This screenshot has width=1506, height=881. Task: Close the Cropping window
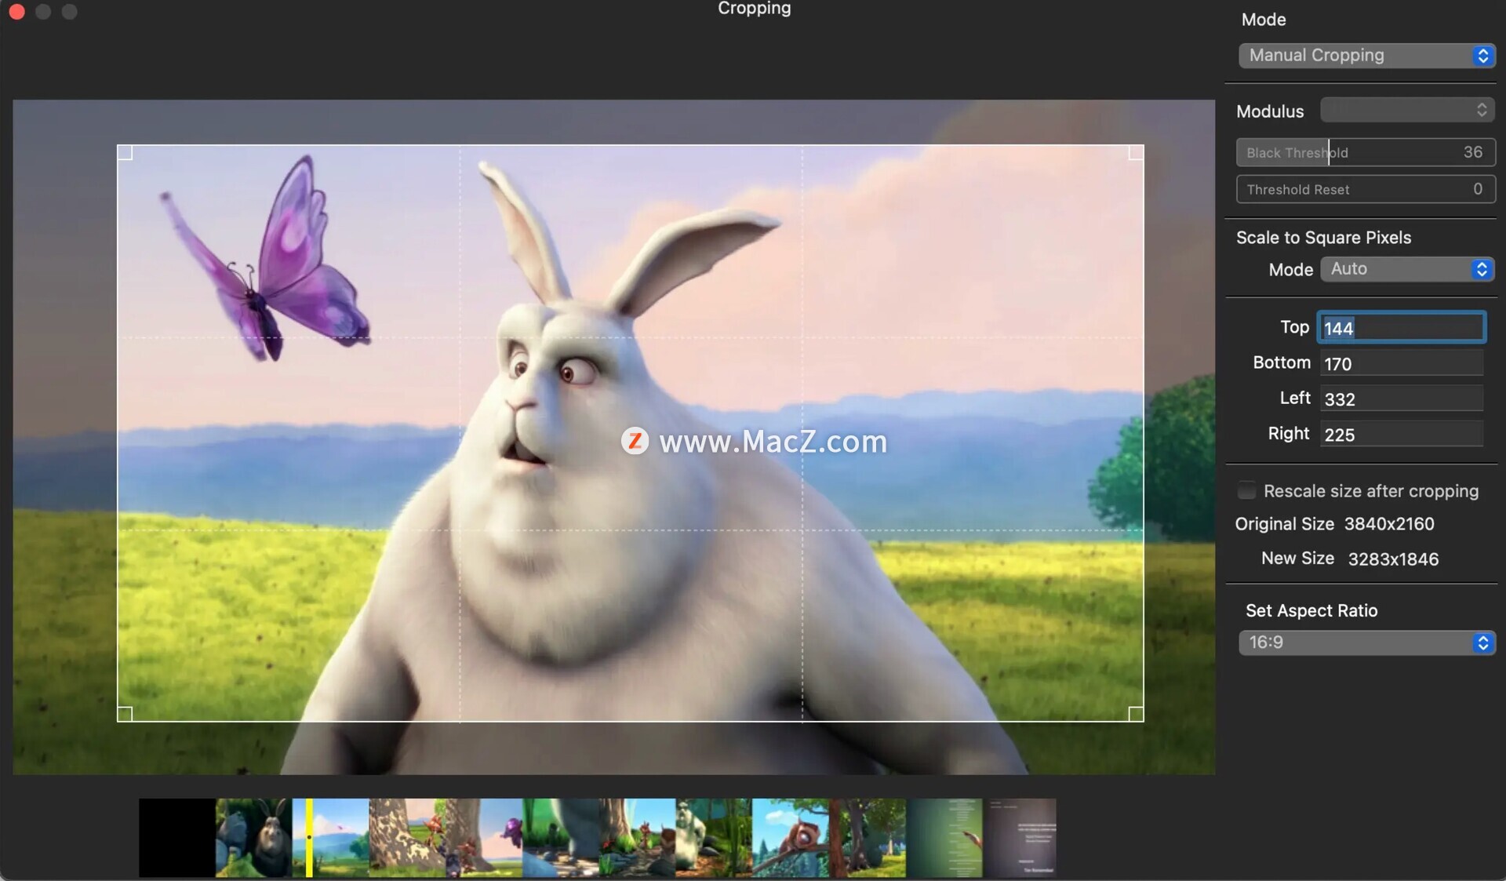pos(16,11)
